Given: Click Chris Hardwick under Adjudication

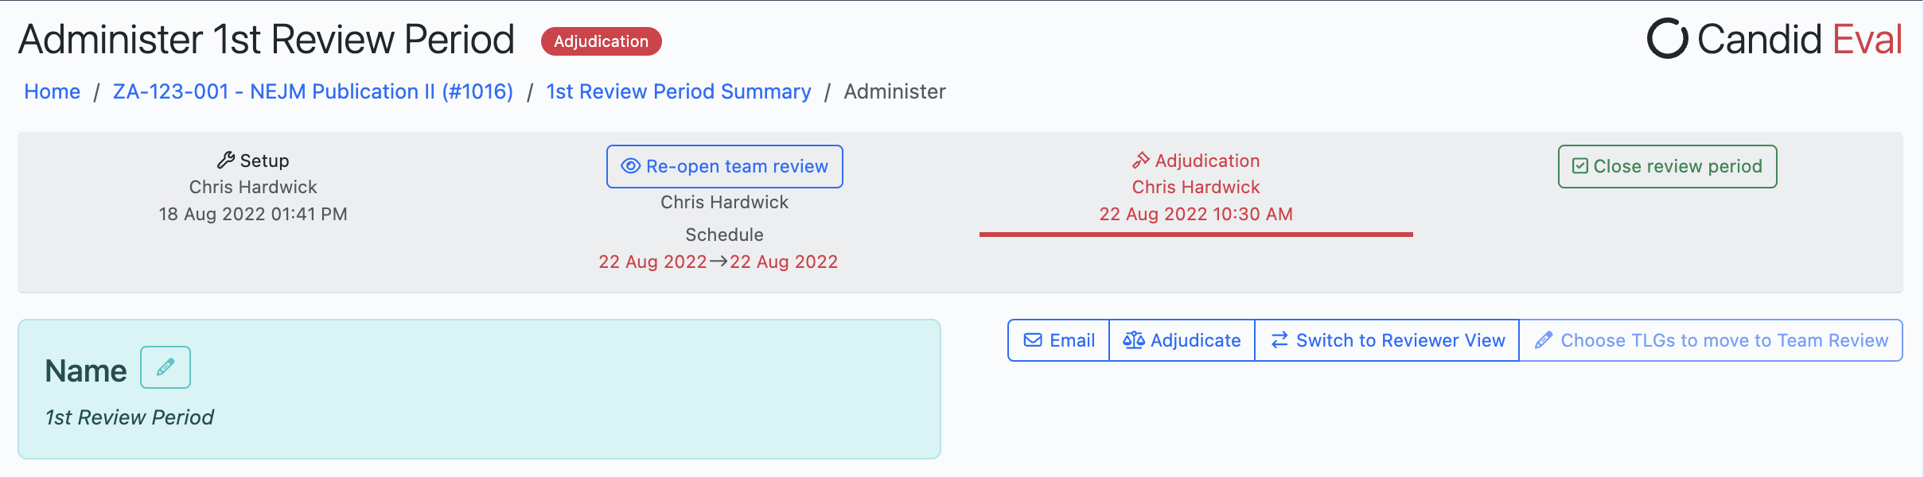Looking at the screenshot, I should coord(1195,187).
